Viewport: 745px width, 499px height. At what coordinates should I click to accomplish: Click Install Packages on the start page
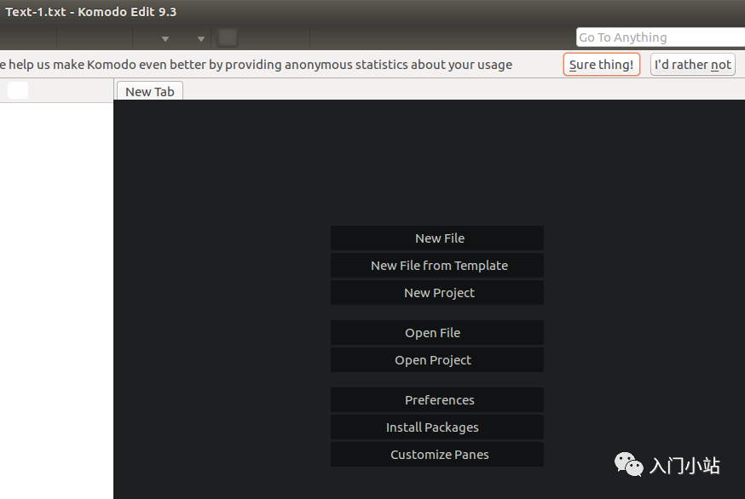437,427
